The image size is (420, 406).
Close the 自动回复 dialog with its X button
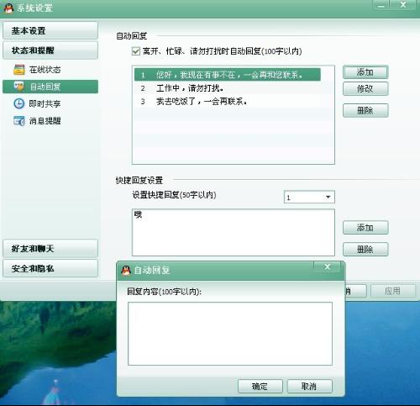click(x=327, y=266)
